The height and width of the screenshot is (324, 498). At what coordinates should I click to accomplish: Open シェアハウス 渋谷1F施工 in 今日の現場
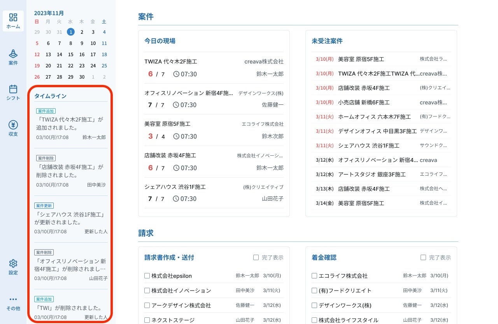[214, 193]
